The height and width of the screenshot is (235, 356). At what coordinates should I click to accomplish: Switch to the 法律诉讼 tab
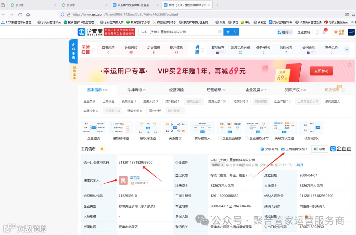pos(137,90)
